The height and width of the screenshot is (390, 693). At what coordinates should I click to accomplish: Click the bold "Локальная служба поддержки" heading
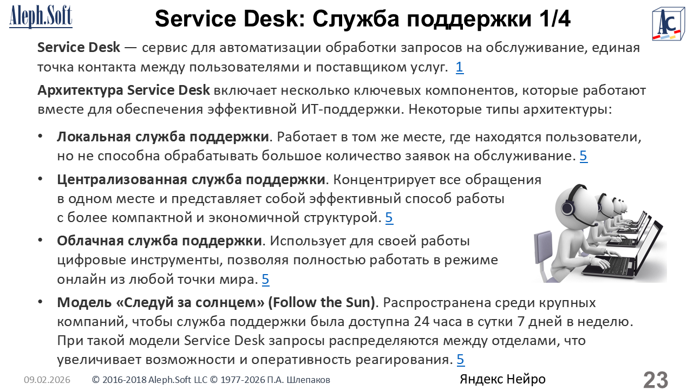click(x=162, y=137)
